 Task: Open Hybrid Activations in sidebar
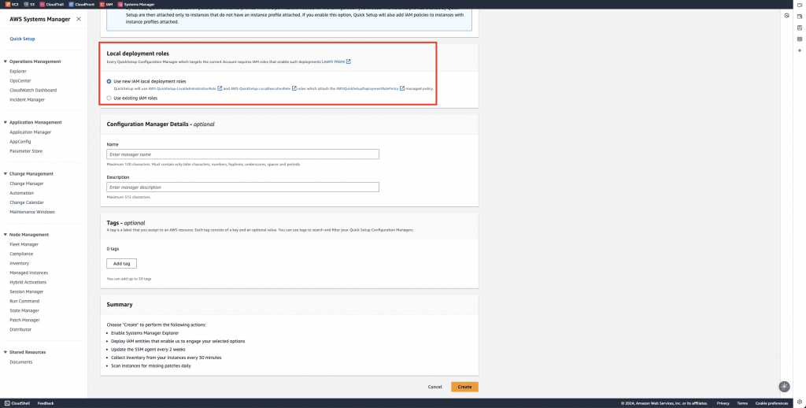pos(28,283)
